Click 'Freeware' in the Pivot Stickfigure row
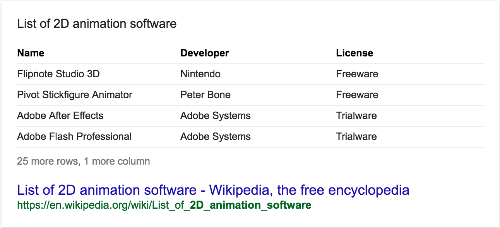 [357, 95]
